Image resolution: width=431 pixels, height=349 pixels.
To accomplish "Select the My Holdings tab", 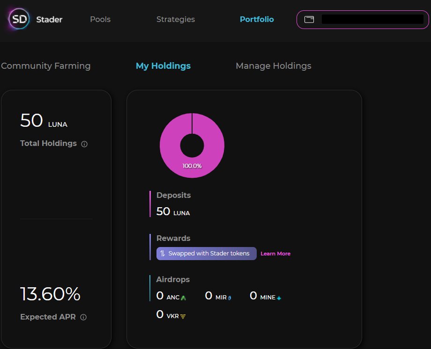I will coord(163,66).
